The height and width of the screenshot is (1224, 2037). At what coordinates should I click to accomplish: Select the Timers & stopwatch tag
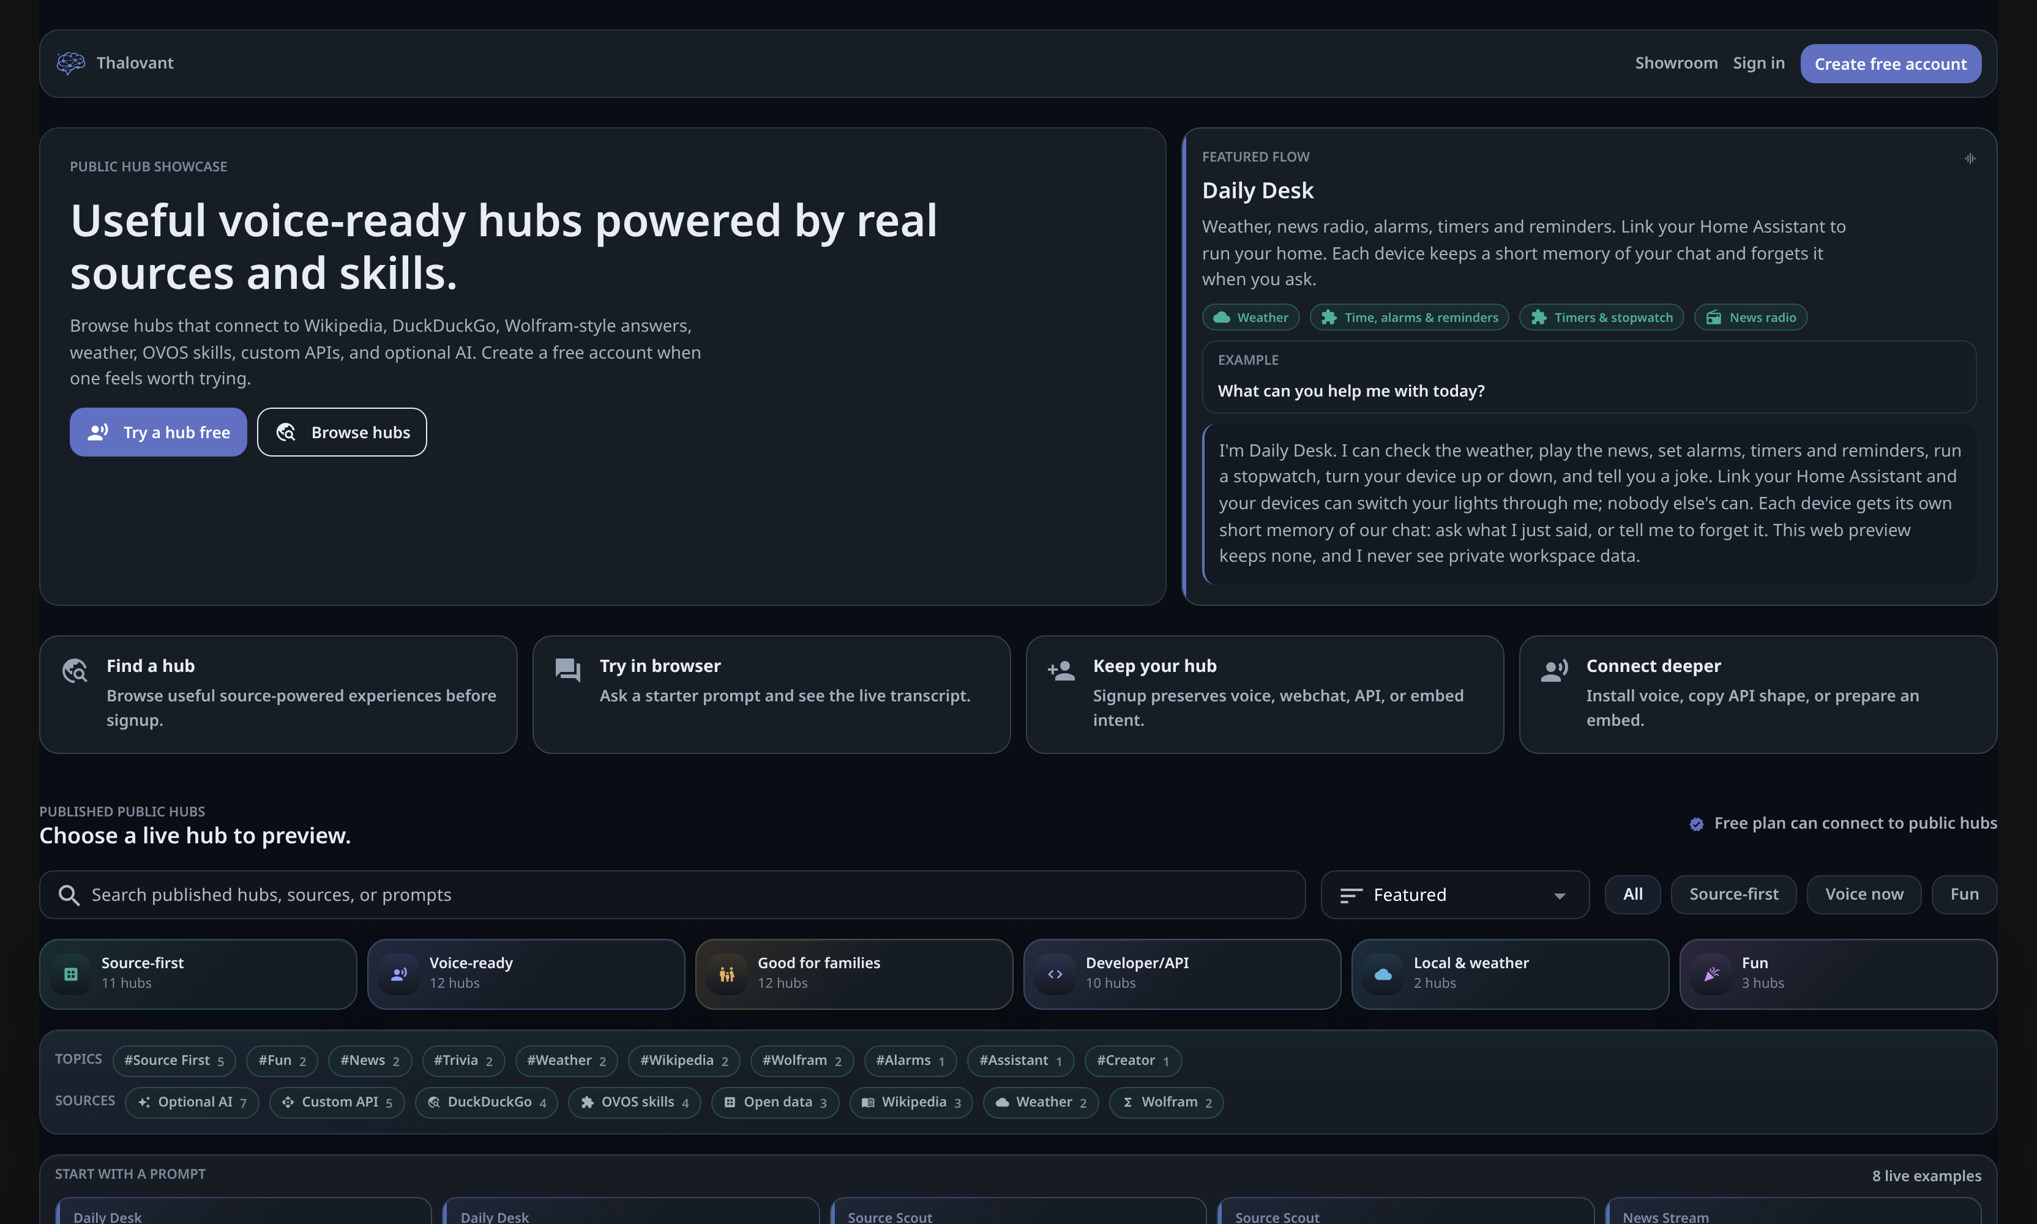pyautogui.click(x=1601, y=318)
